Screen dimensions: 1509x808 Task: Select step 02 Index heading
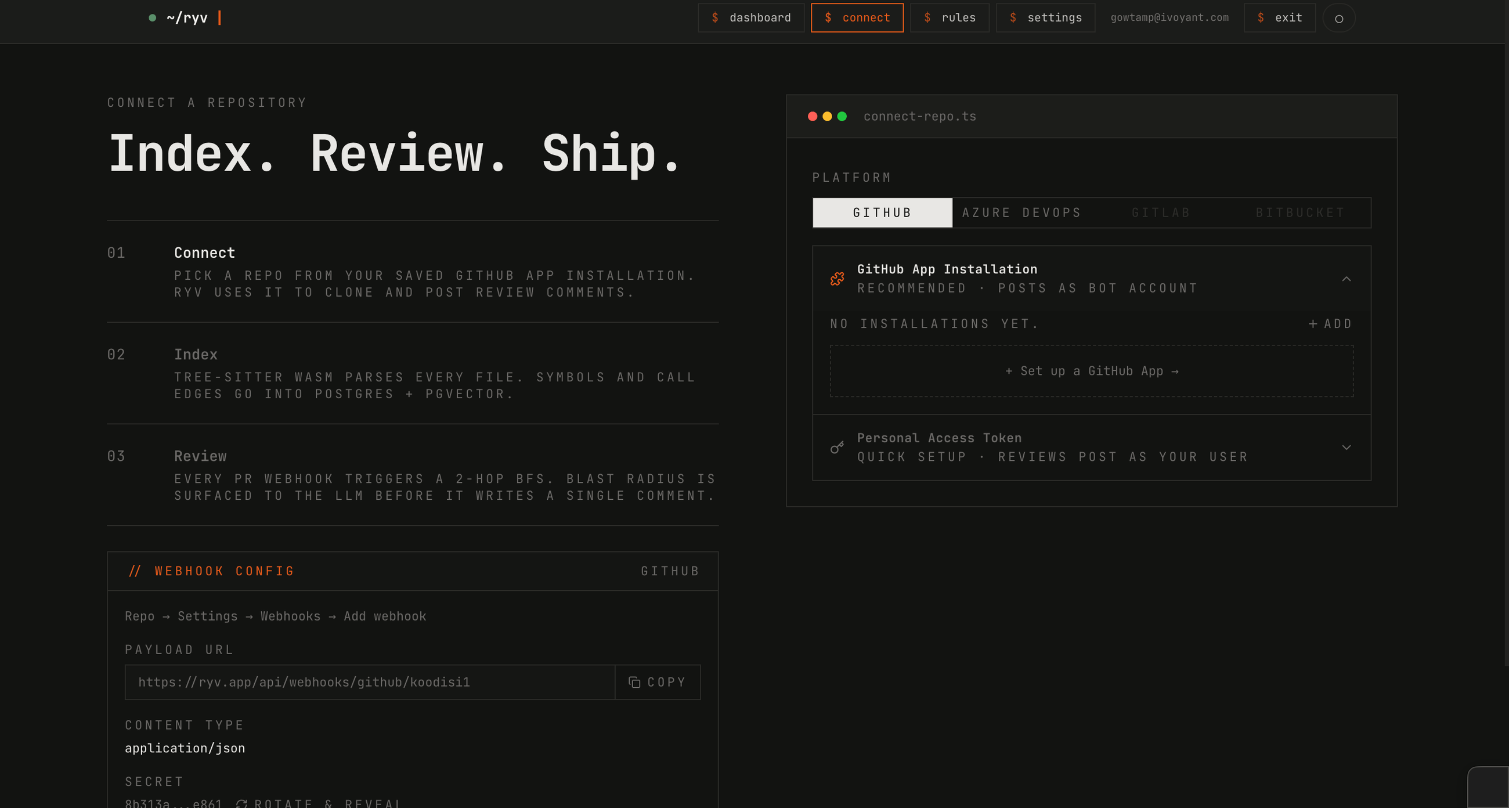[x=196, y=355]
